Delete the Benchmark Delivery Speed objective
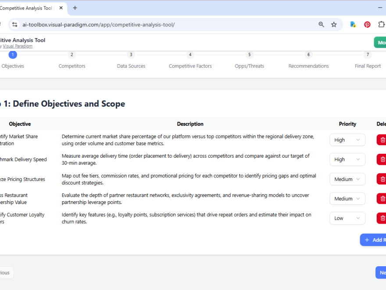The height and width of the screenshot is (290, 386). coord(381,159)
